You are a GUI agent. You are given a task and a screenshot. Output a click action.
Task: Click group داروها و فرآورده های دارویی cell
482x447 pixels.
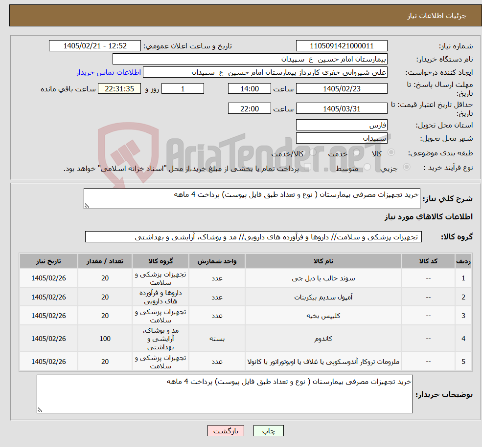pyautogui.click(x=161, y=297)
